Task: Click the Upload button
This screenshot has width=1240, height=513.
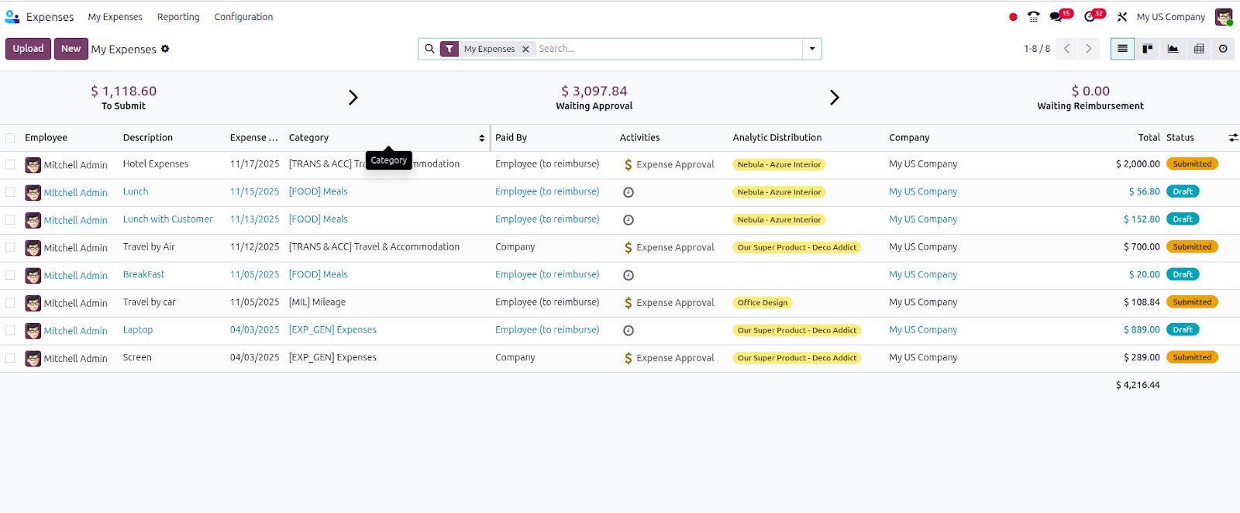Action: (x=28, y=49)
